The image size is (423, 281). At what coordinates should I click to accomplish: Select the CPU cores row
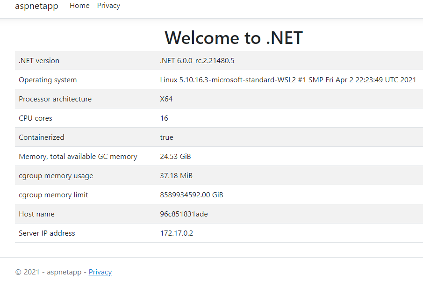pyautogui.click(x=36, y=118)
